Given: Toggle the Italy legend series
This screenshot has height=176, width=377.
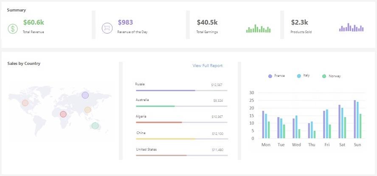Looking at the screenshot, I should point(304,75).
